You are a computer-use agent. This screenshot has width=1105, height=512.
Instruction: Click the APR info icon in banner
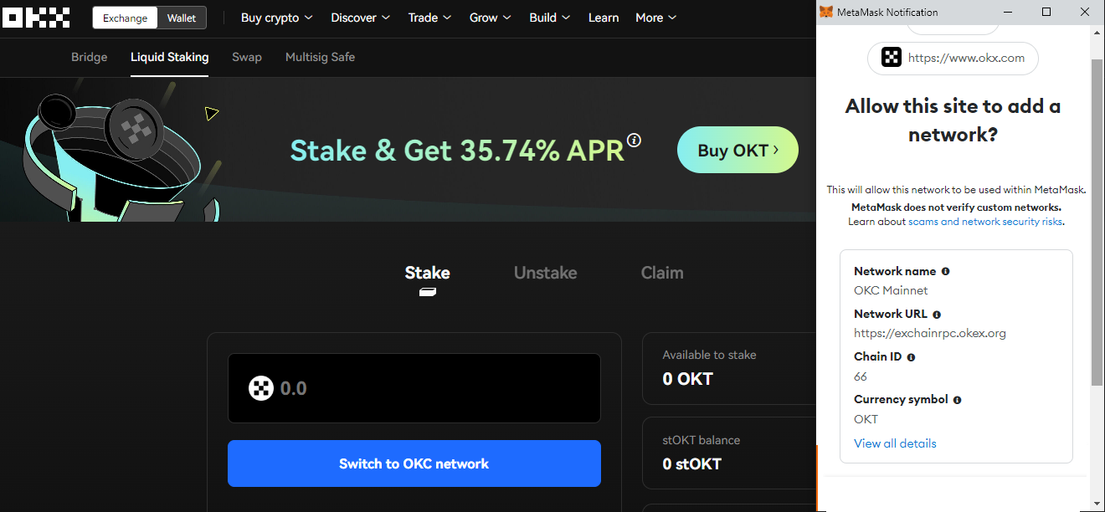[634, 140]
